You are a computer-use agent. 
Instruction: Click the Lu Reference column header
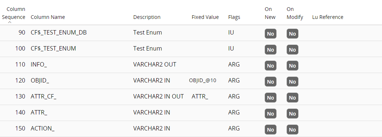tap(328, 17)
